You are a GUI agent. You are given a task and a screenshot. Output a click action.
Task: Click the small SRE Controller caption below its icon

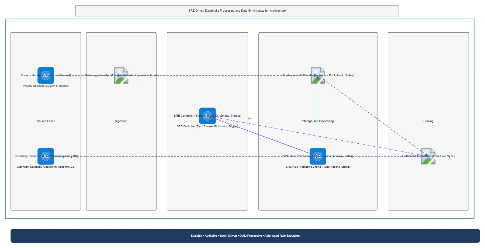click(207, 126)
